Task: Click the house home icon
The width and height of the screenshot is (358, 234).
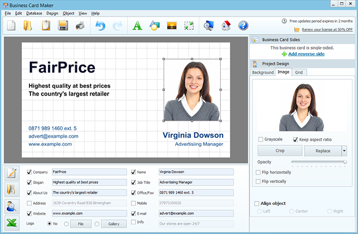Action: point(226,26)
